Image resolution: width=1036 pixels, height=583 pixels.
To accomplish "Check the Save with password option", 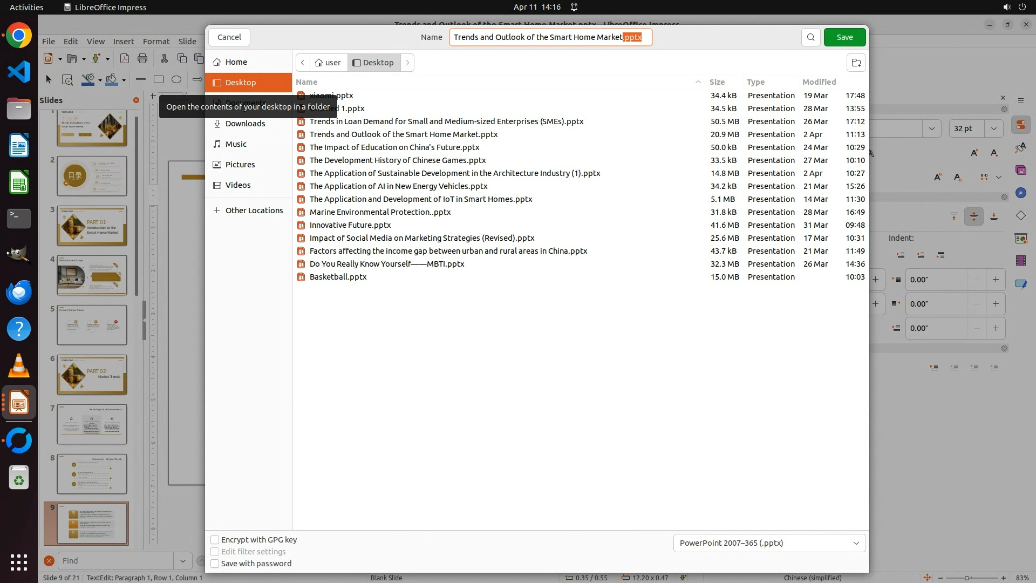I will click(x=215, y=564).
